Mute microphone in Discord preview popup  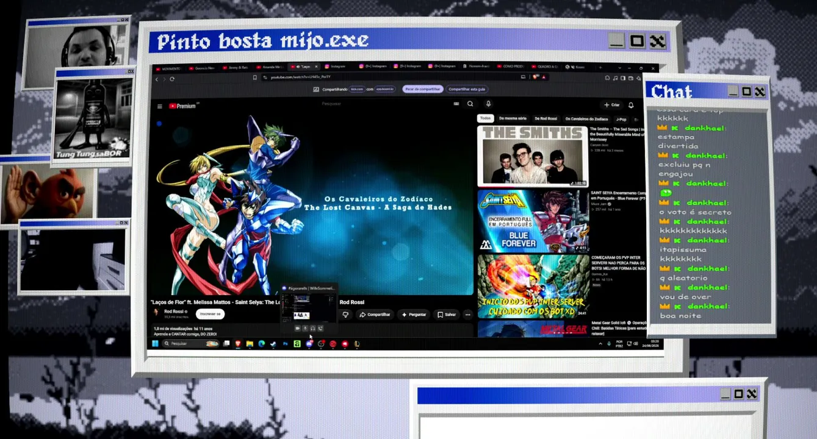[x=305, y=329]
